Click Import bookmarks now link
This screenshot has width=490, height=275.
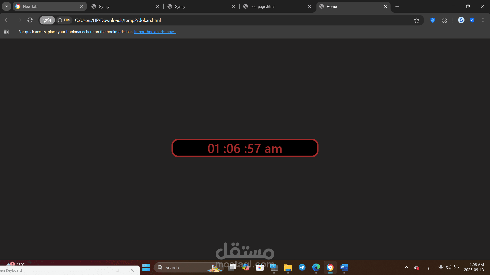point(155,32)
